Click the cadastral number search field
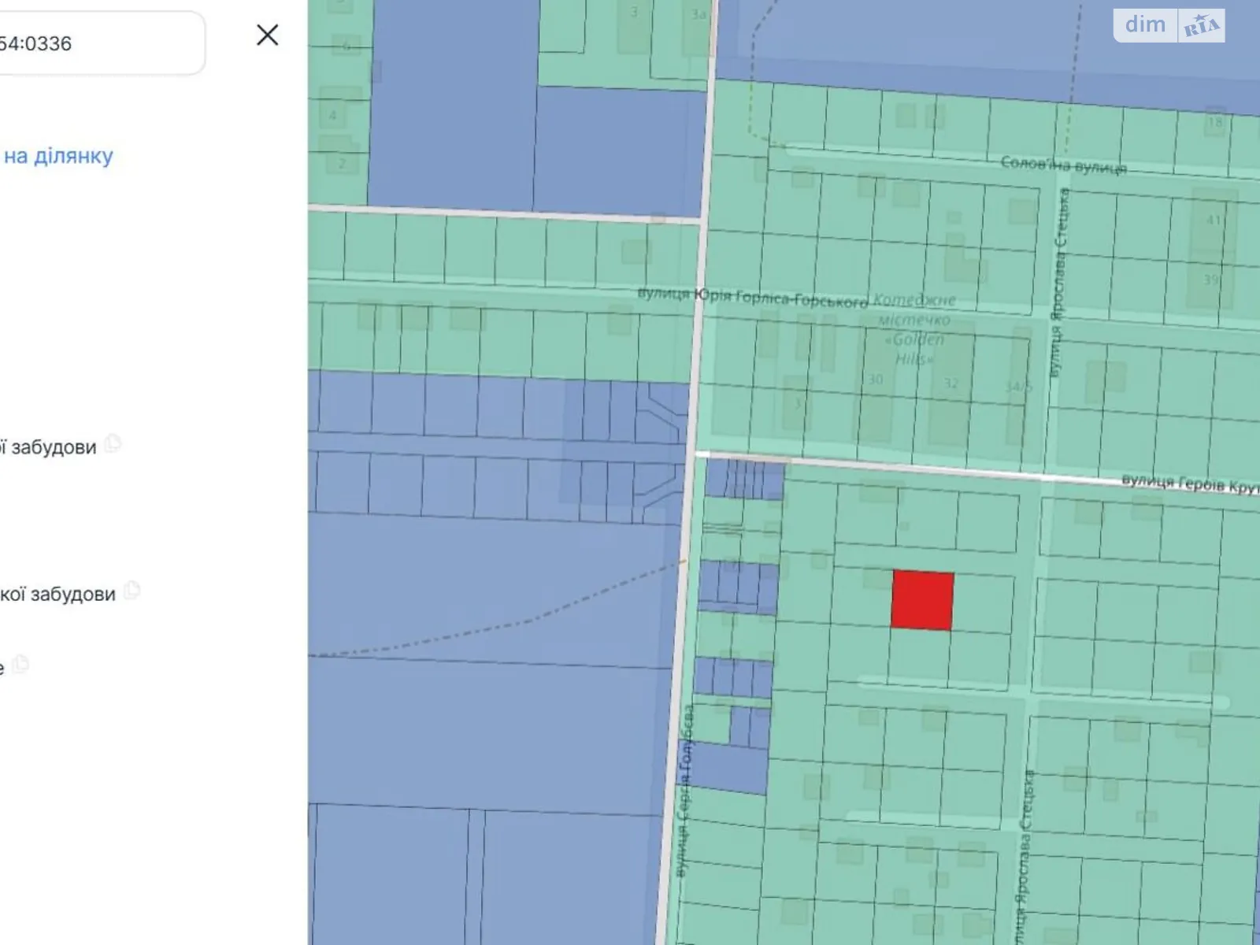 point(94,43)
